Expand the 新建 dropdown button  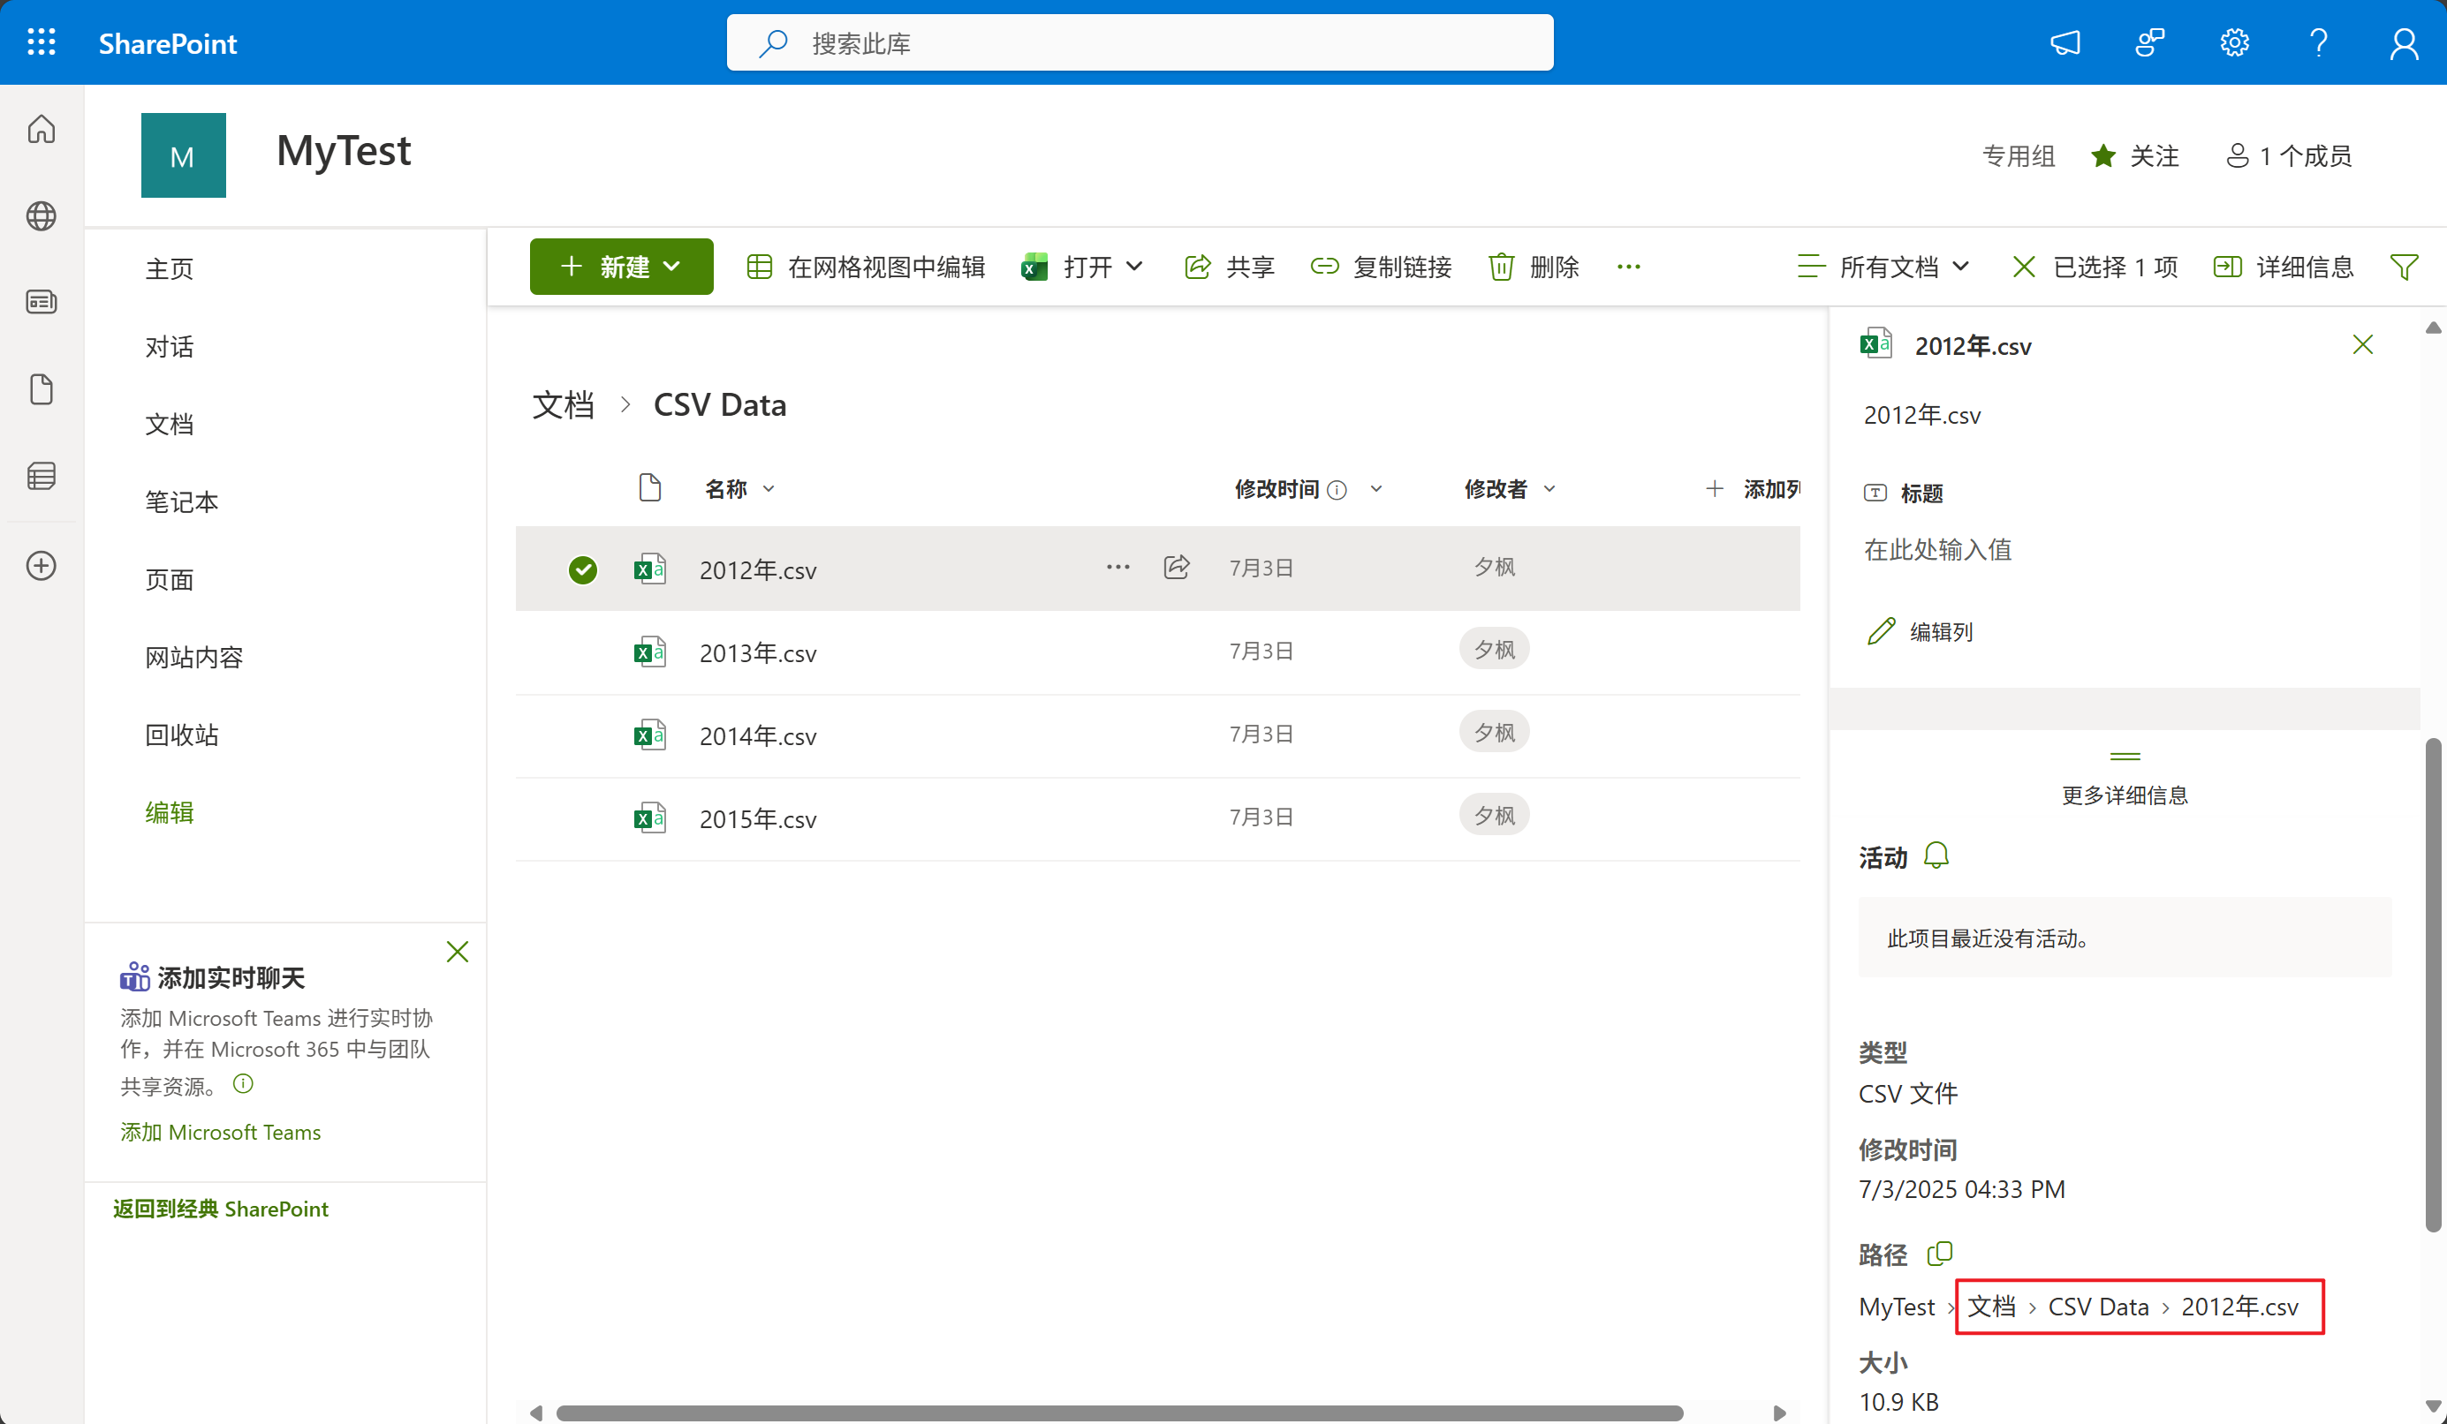pos(621,267)
